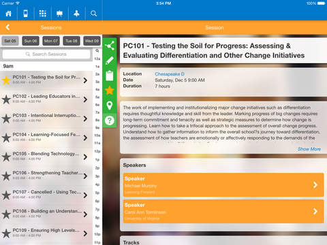Tap the clipboard icon in green sidebar
The height and width of the screenshot is (245, 327).
pyautogui.click(x=110, y=76)
